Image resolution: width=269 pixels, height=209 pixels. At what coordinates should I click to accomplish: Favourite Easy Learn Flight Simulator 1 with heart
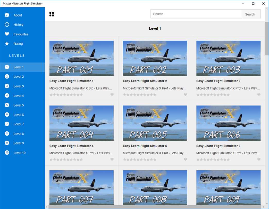(112, 95)
